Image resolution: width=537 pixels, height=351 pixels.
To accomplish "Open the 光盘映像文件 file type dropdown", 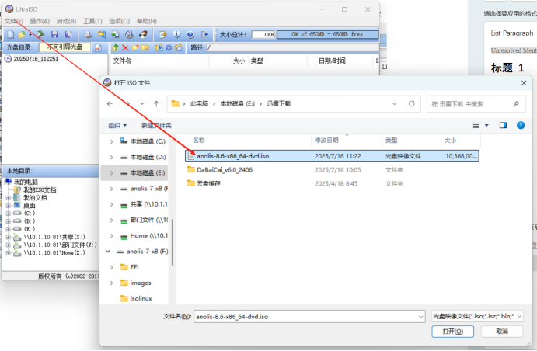I will click(x=477, y=317).
